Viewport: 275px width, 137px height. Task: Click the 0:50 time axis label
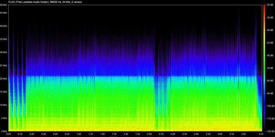pyautogui.click(x=67, y=134)
